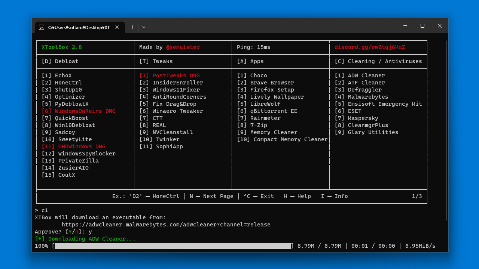Minimize the terminal window

(405, 26)
